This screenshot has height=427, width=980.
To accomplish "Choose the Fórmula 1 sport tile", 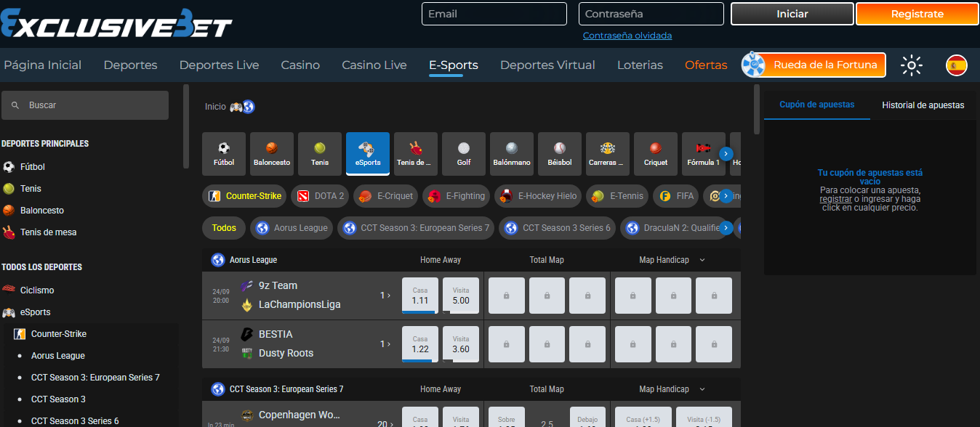I will (703, 153).
